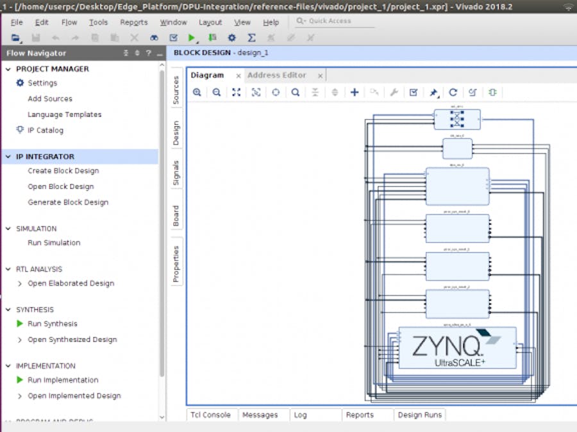577x432 pixels.
Task: Click Generate Block Design
Action: pos(68,202)
